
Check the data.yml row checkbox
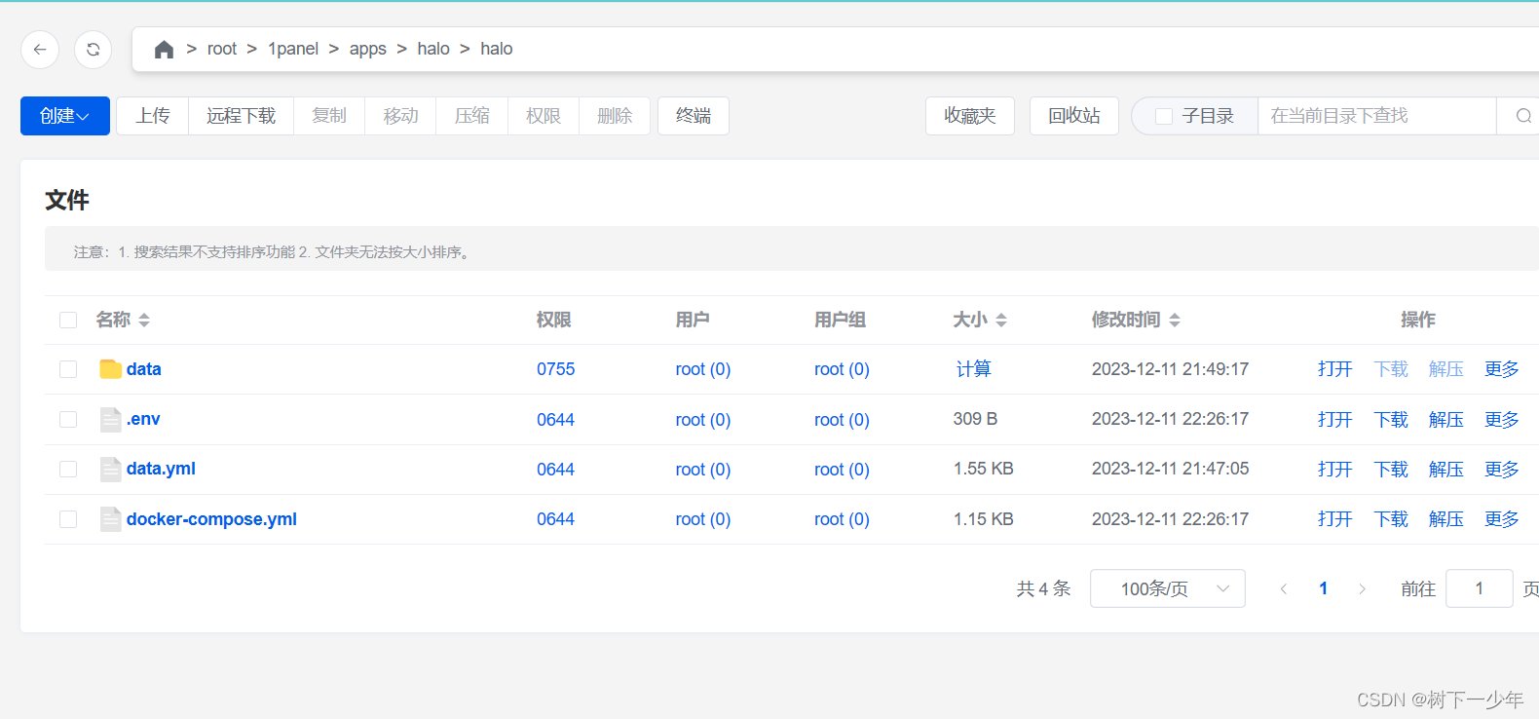tap(68, 470)
